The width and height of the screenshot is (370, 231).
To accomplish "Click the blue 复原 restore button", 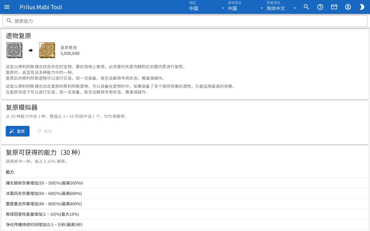I will (18, 131).
